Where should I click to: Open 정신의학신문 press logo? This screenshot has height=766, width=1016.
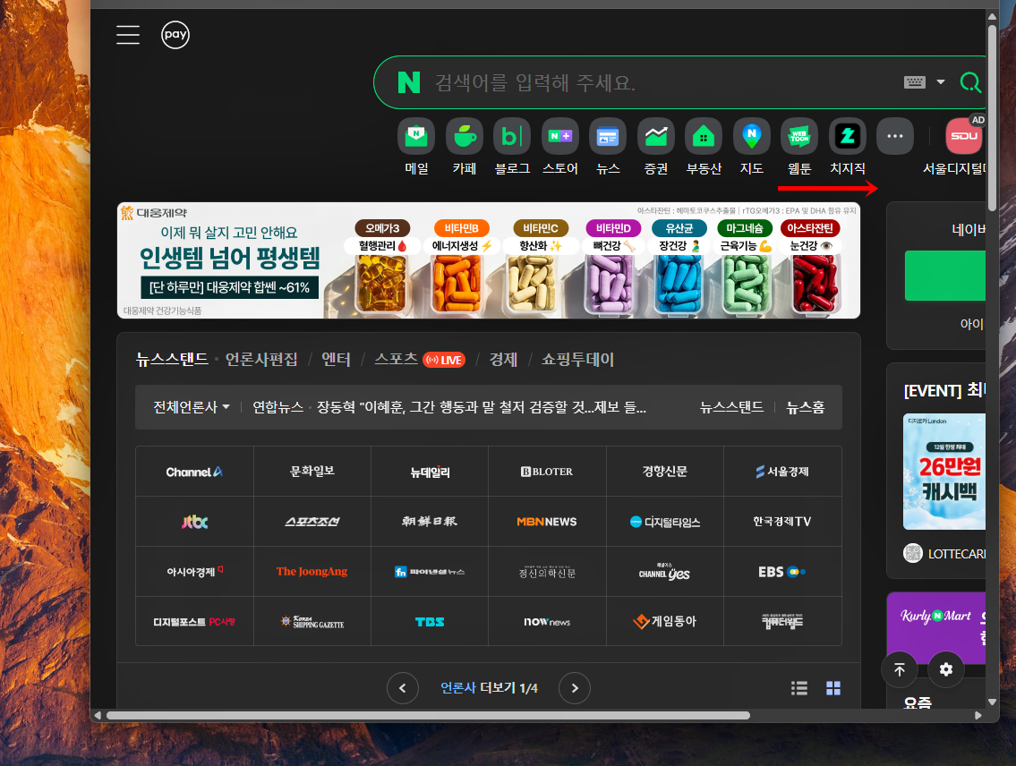(547, 571)
